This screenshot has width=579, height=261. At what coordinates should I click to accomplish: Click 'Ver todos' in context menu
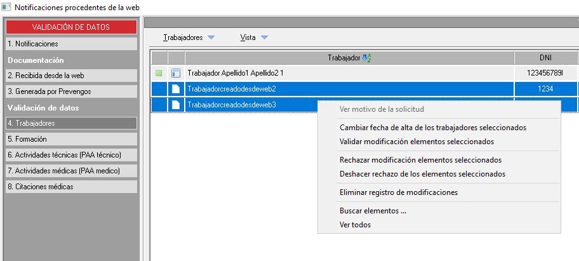click(355, 224)
